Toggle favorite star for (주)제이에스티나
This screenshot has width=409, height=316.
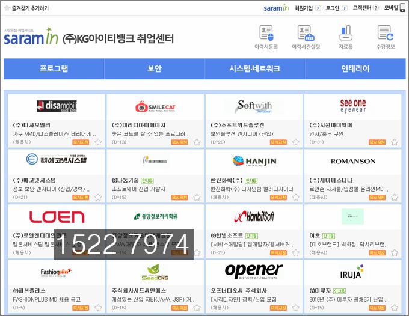click(x=395, y=198)
